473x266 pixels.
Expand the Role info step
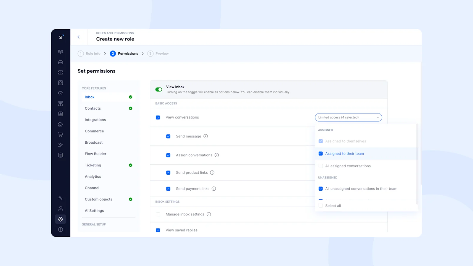tap(93, 53)
